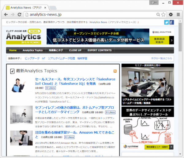Go back with the browser back arrow
The width and height of the screenshot is (184, 158).
click(x=6, y=14)
